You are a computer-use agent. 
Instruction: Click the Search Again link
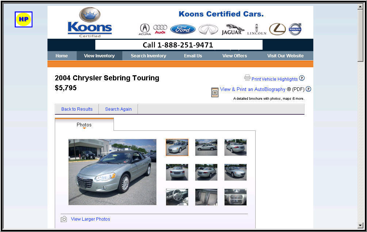coord(118,109)
